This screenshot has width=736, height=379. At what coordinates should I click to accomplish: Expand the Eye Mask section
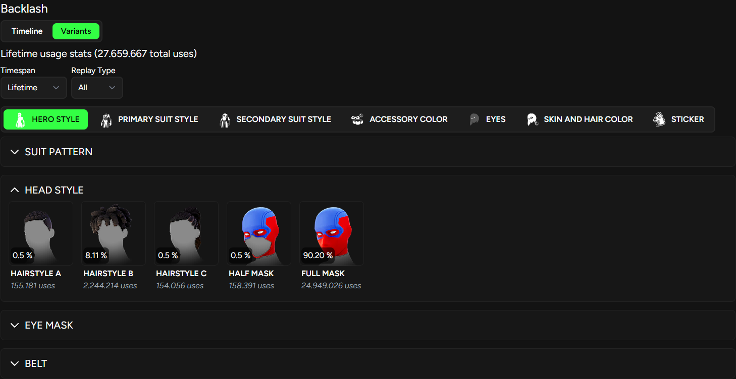(48, 325)
